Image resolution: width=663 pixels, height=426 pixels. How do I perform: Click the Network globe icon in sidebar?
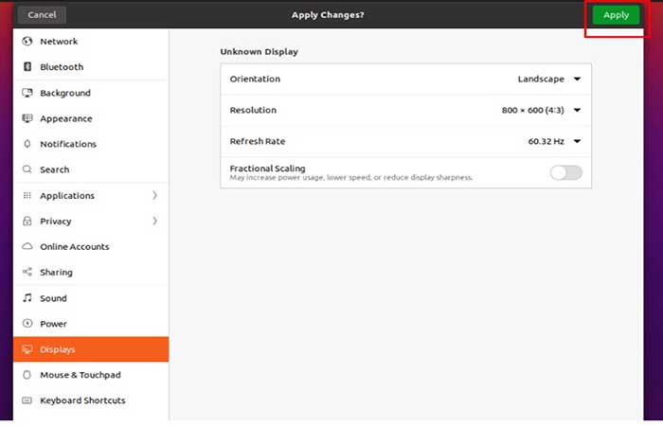27,41
